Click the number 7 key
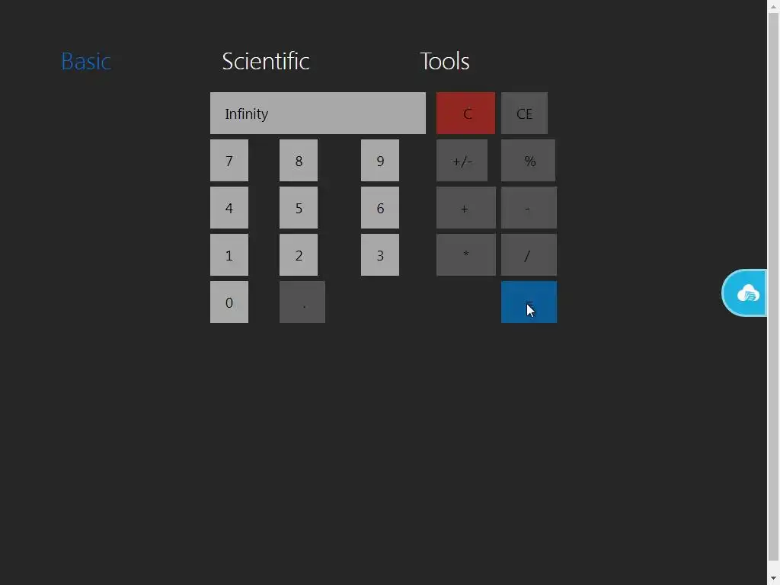Viewport: 780px width, 585px height. 229,160
